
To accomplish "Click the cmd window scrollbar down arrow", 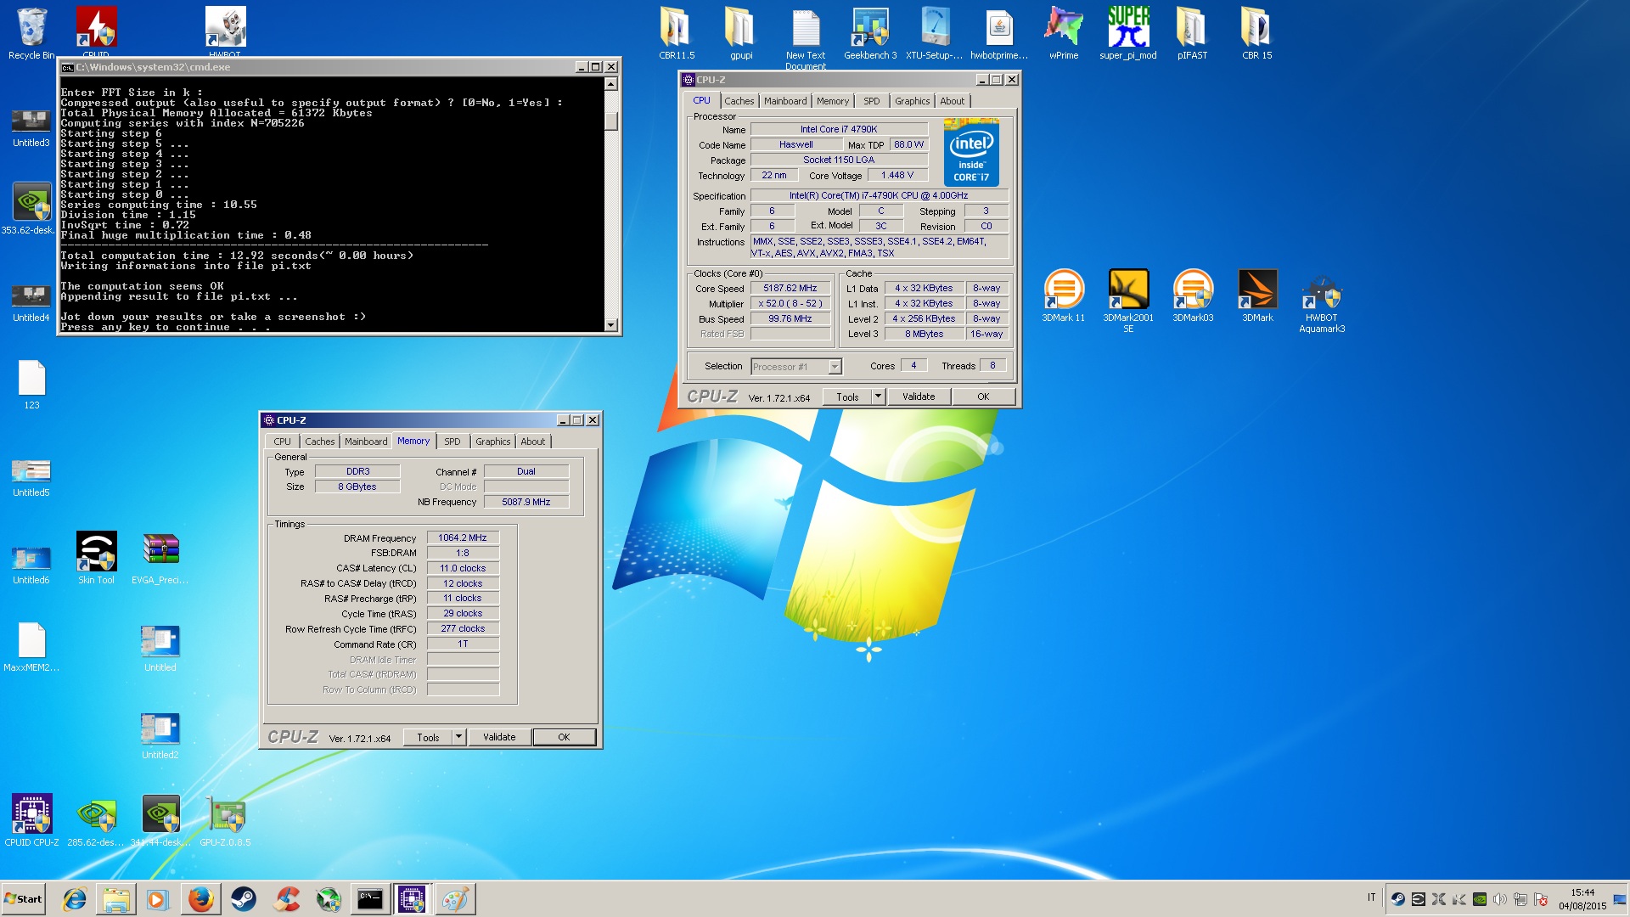I will click(610, 325).
